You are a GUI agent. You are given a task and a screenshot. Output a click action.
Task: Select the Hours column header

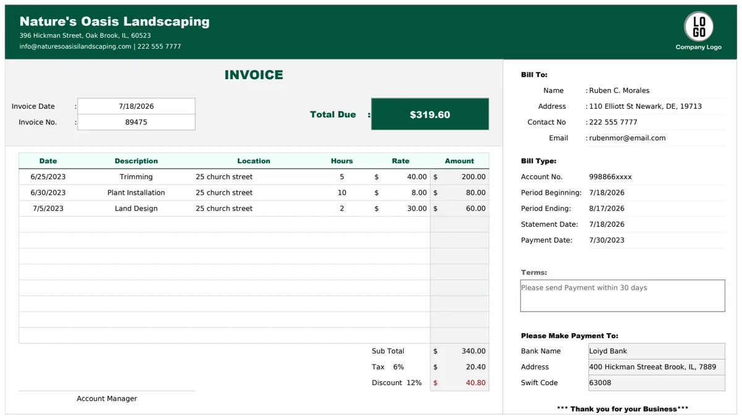click(x=342, y=161)
